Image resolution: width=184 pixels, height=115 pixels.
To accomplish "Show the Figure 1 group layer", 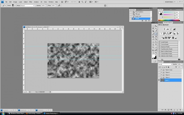I will tap(159, 77).
